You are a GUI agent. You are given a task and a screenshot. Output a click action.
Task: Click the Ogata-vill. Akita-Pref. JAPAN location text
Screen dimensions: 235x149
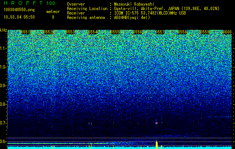click(166, 9)
